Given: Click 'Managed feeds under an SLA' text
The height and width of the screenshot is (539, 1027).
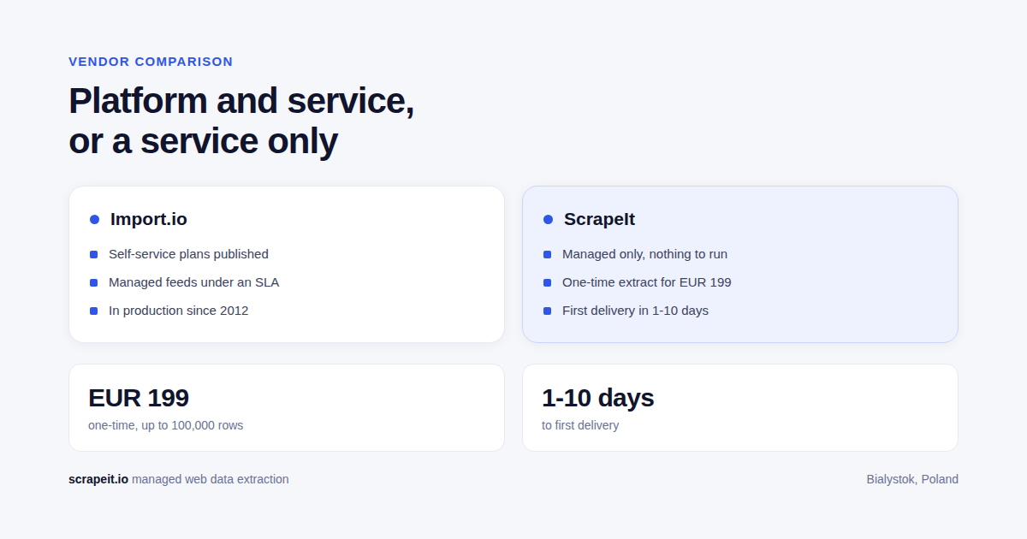Looking at the screenshot, I should [x=193, y=282].
